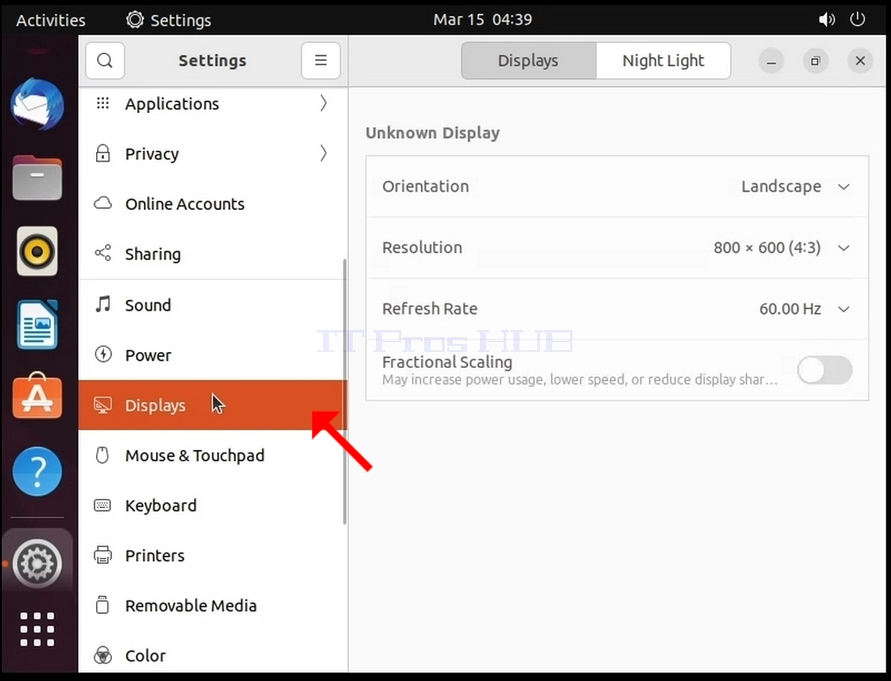Open the power icon system menu
Viewport: 891px width, 681px height.
pyautogui.click(x=857, y=20)
